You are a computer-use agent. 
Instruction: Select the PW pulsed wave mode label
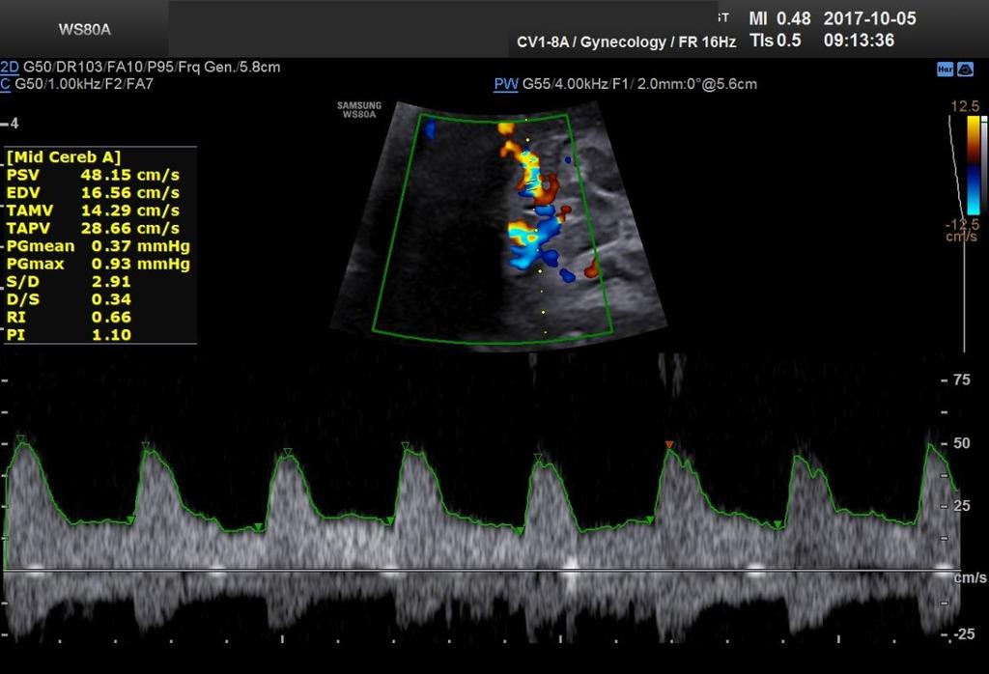coord(506,84)
